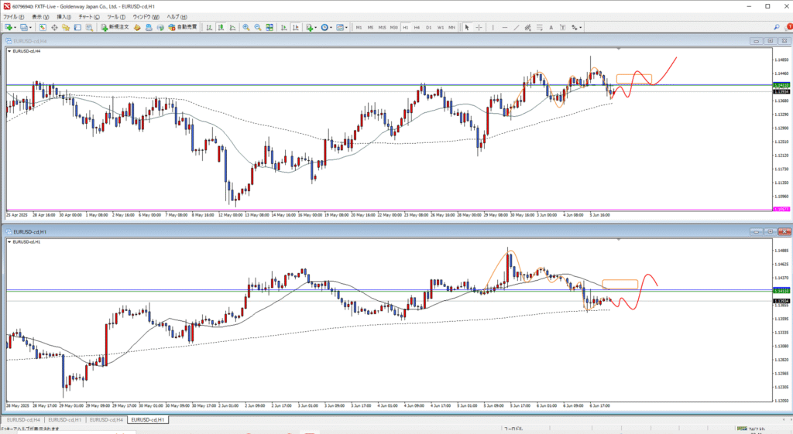
Task: Toggle the chart shift button
Action: coord(295,27)
